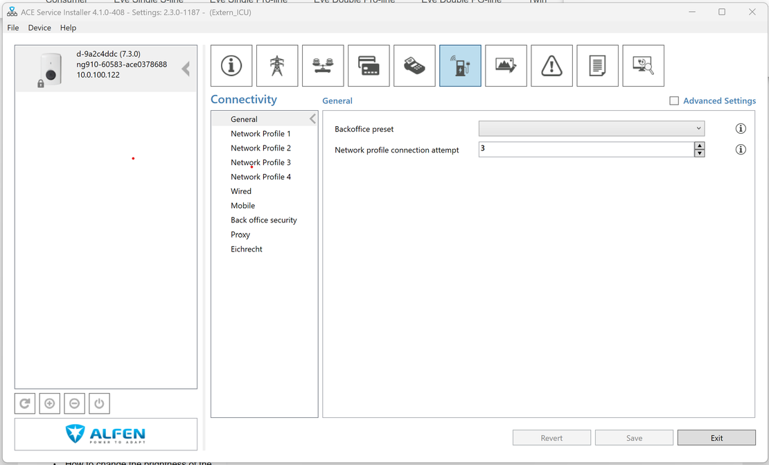The width and height of the screenshot is (769, 465).
Task: Open the Help menu
Action: click(x=68, y=28)
